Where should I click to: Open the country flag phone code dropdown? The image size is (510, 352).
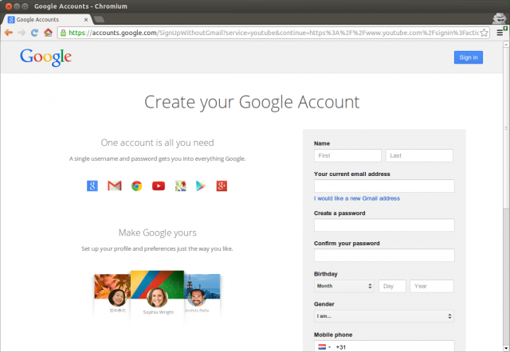[324, 346]
